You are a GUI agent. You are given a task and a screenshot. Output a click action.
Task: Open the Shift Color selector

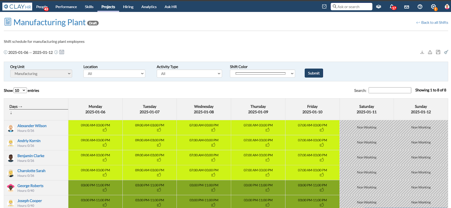(262, 74)
